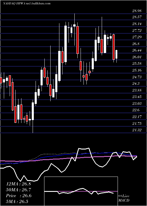Click the last white candlestick on the right
This screenshot has width=147, height=206.
click(116, 57)
